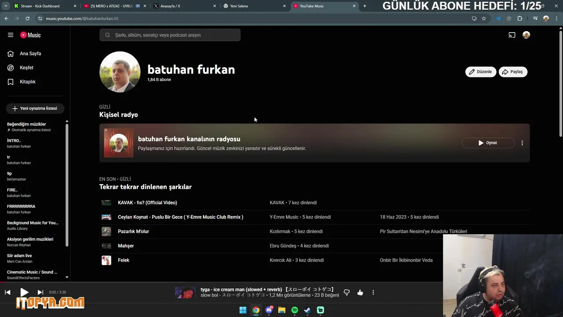Open the player bar three-dot menu
This screenshot has width=563, height=317.
[x=373, y=292]
